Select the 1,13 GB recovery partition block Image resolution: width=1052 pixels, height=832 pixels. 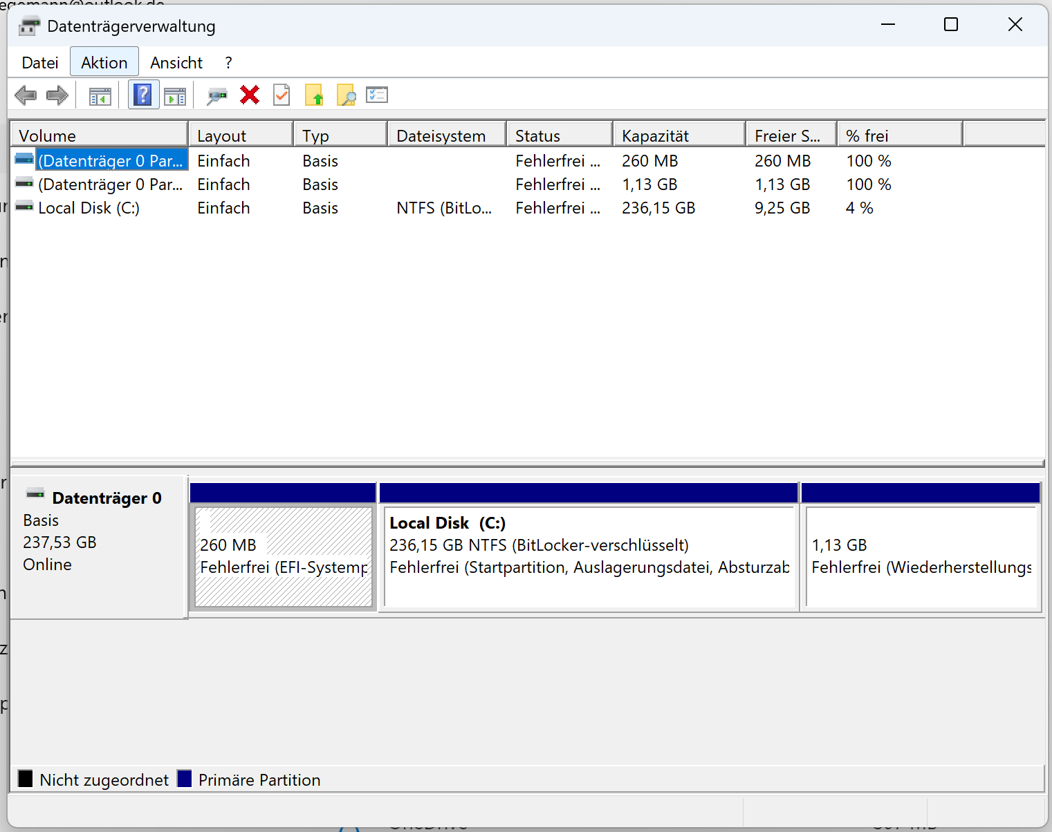(921, 547)
